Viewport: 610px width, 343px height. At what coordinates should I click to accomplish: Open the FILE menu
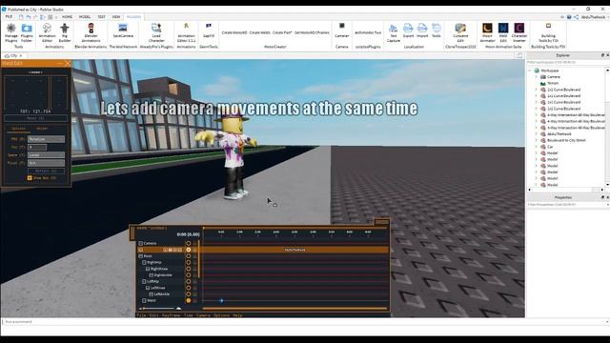tap(9, 17)
